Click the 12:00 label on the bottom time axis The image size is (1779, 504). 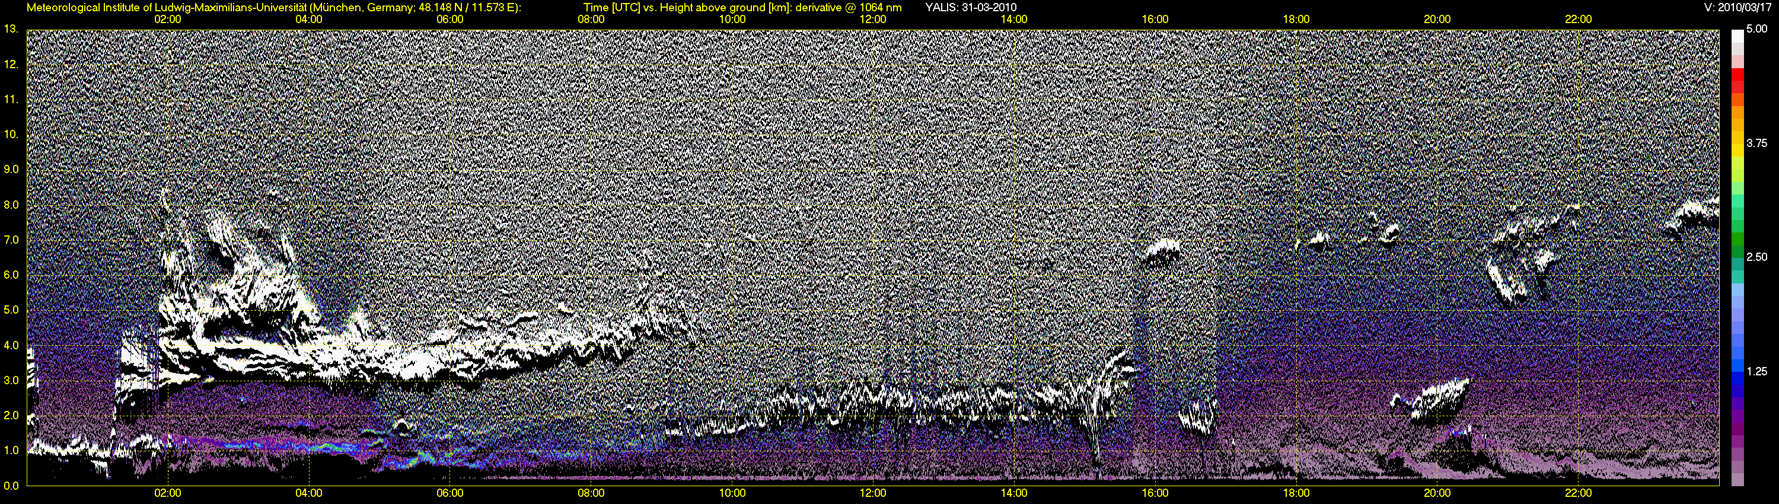click(x=873, y=493)
